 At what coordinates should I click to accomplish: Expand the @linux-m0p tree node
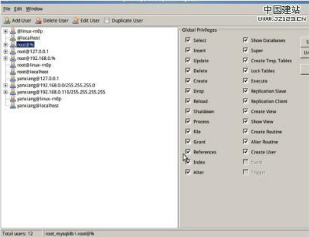tap(6, 31)
